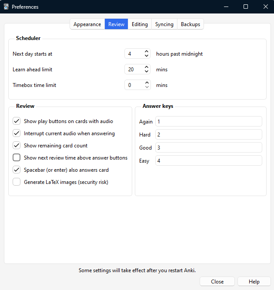
Task: Open the Syncing tab
Action: coord(164,24)
